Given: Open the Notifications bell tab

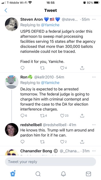Looking at the screenshot, I should point(63,174).
